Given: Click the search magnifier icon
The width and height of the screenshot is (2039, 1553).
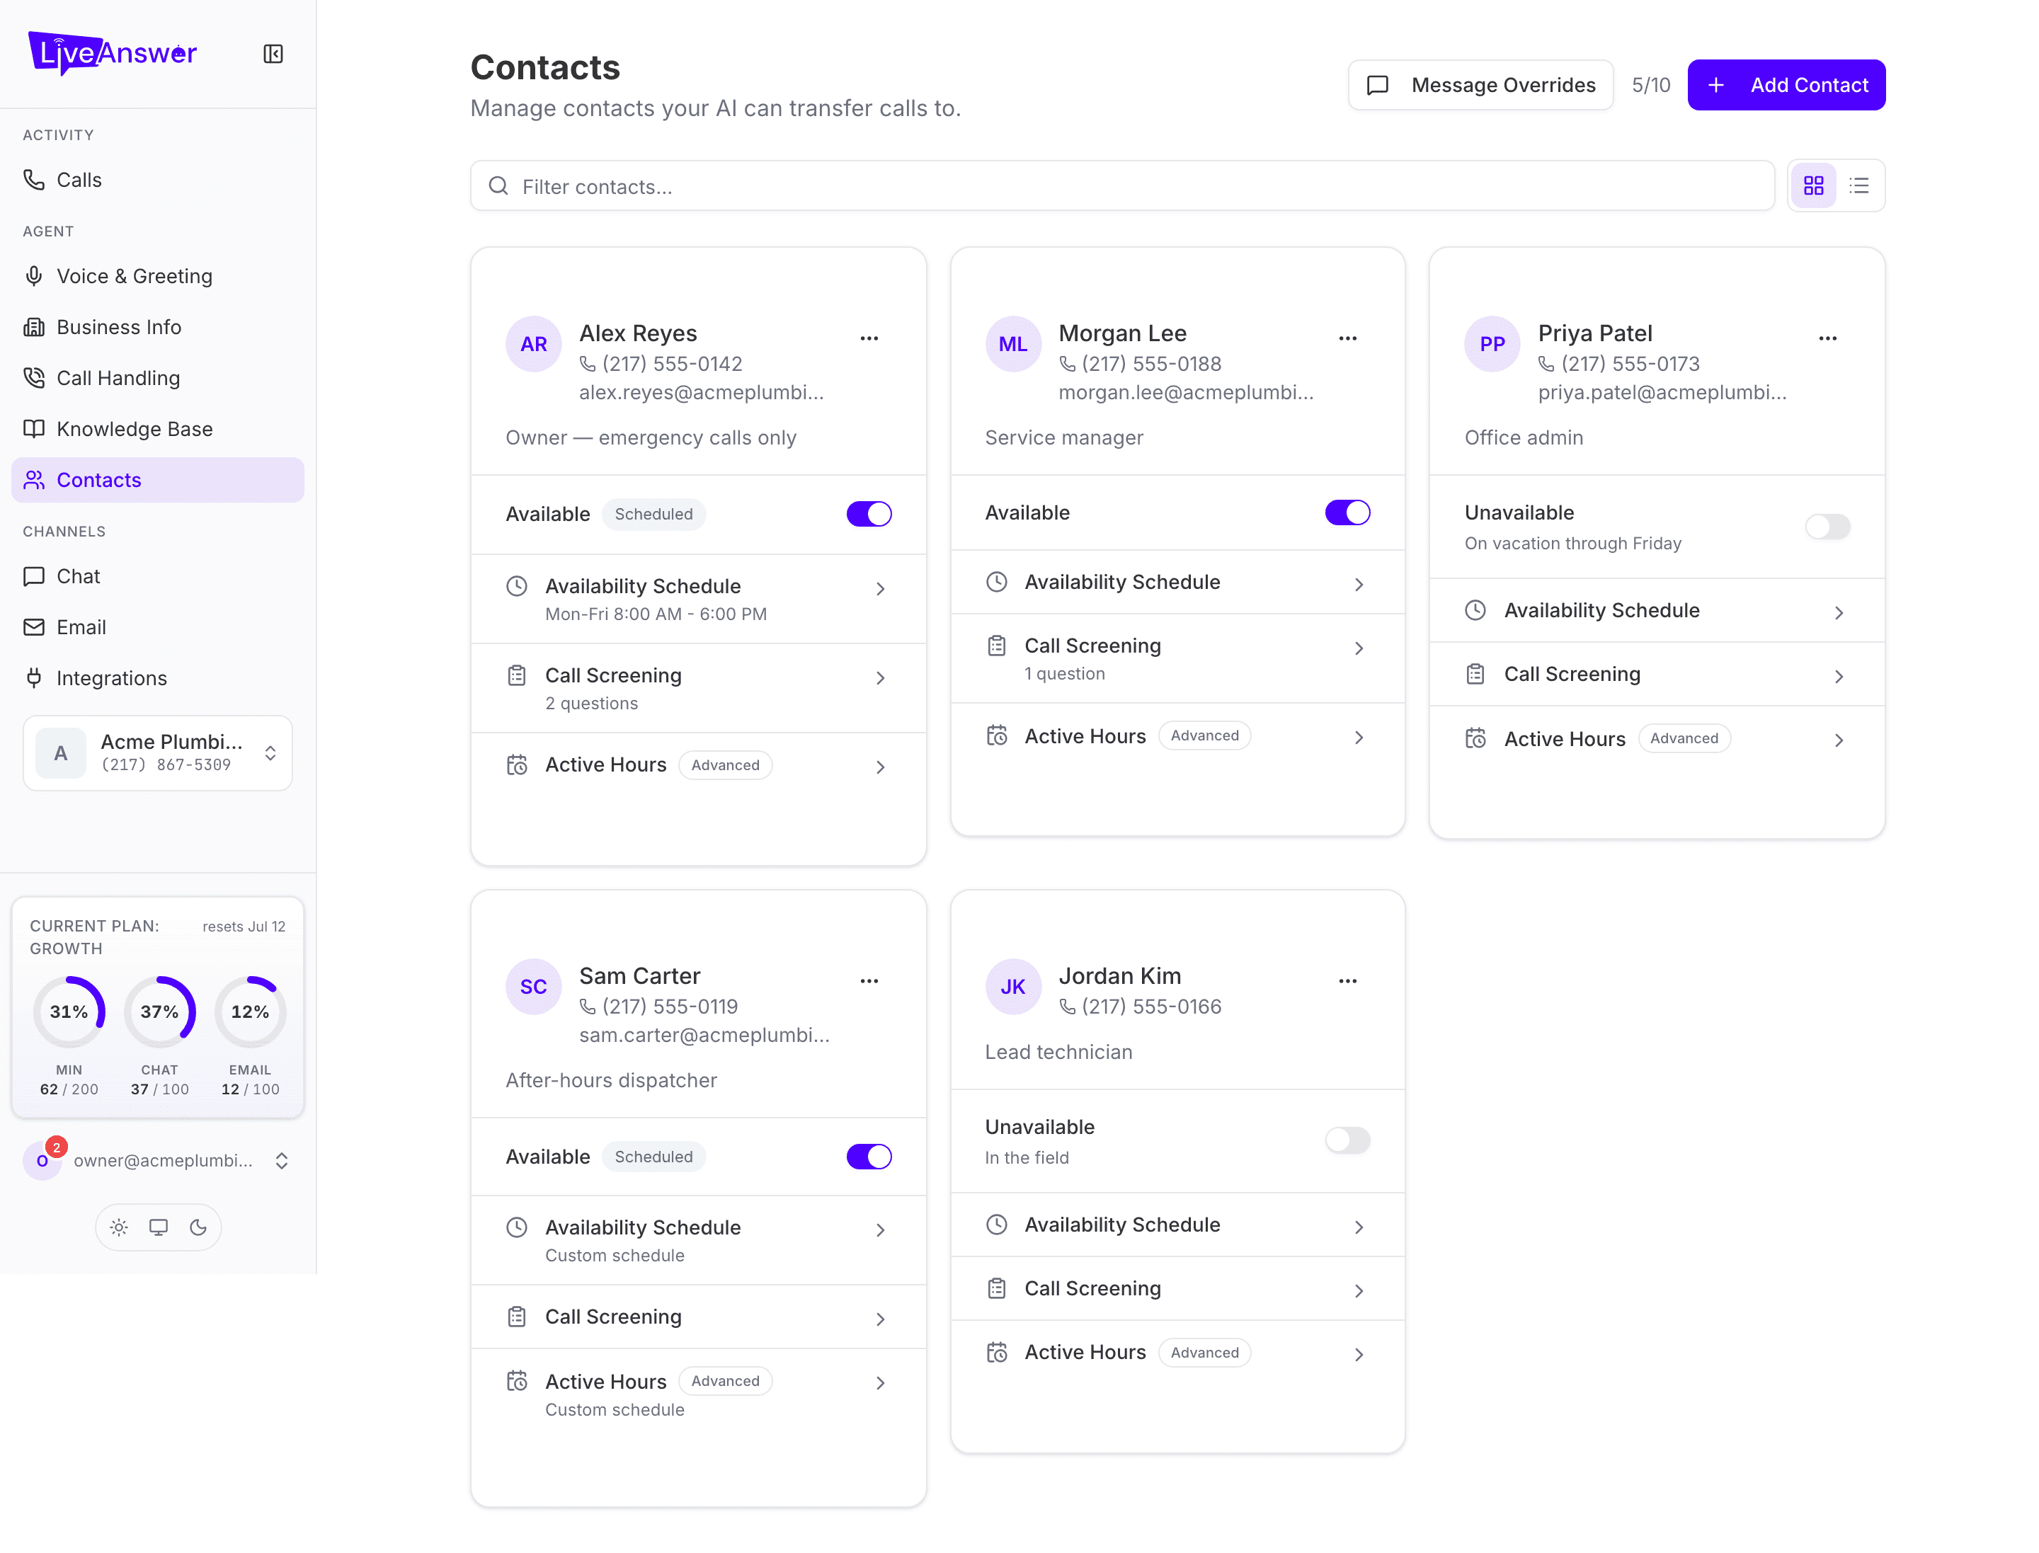Looking at the screenshot, I should tap(498, 185).
